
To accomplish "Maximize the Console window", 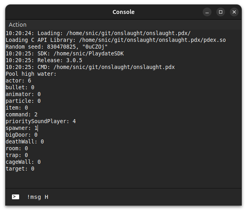I will [x=221, y=12].
